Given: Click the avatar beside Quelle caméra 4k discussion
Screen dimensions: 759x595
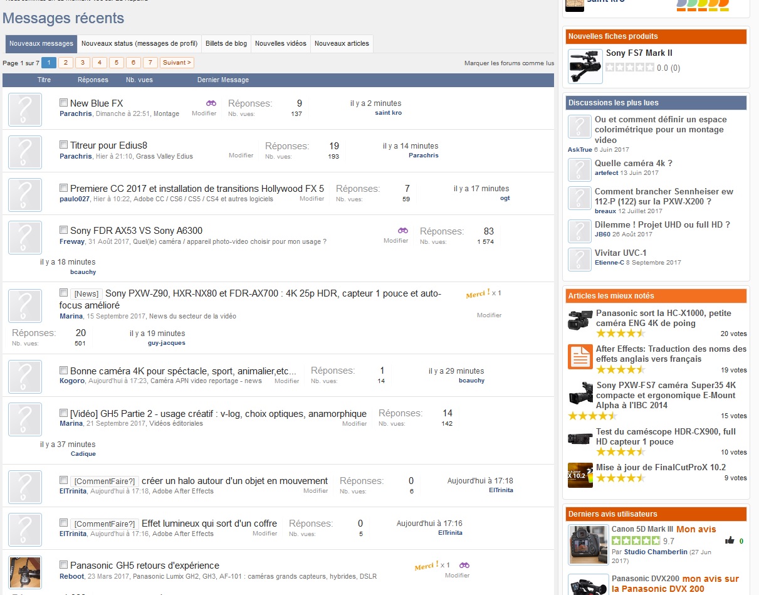Looking at the screenshot, I should click(579, 170).
